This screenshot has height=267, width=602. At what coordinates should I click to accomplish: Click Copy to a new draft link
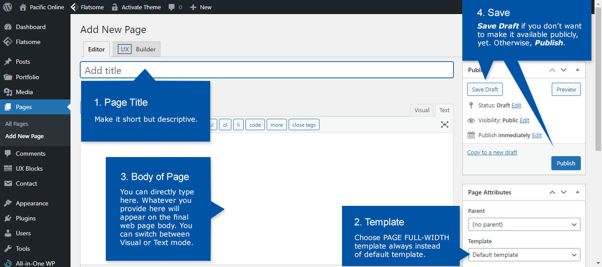click(492, 152)
